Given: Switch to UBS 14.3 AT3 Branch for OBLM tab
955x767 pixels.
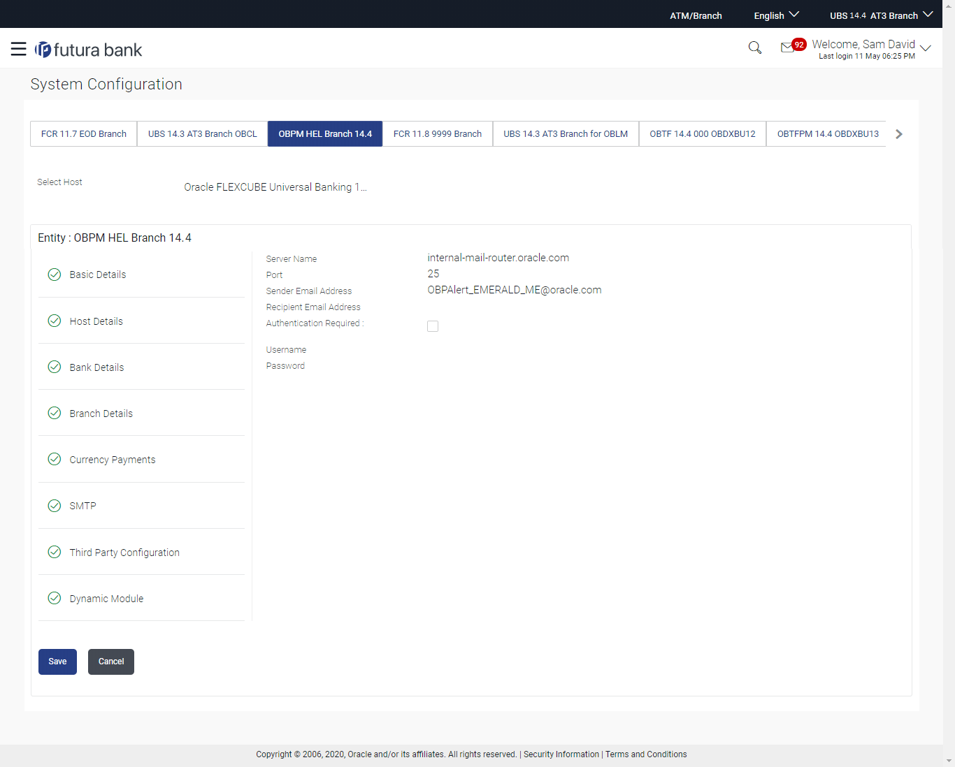Looking at the screenshot, I should (x=566, y=134).
